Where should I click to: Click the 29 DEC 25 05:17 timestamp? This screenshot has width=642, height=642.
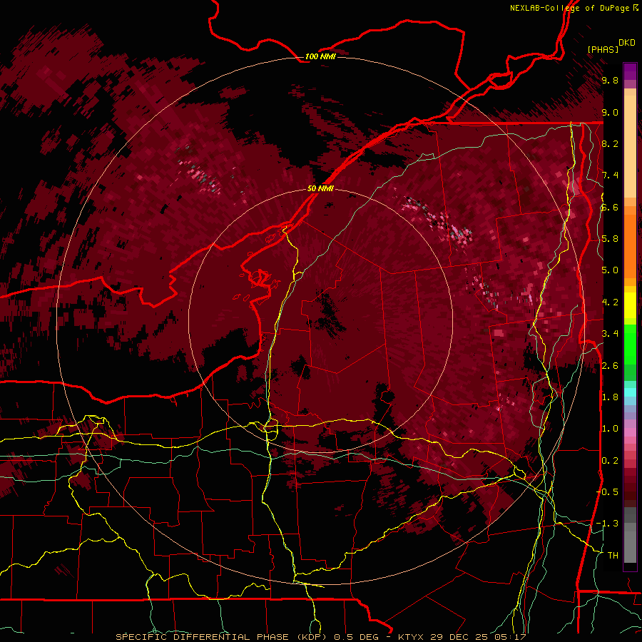click(x=478, y=637)
